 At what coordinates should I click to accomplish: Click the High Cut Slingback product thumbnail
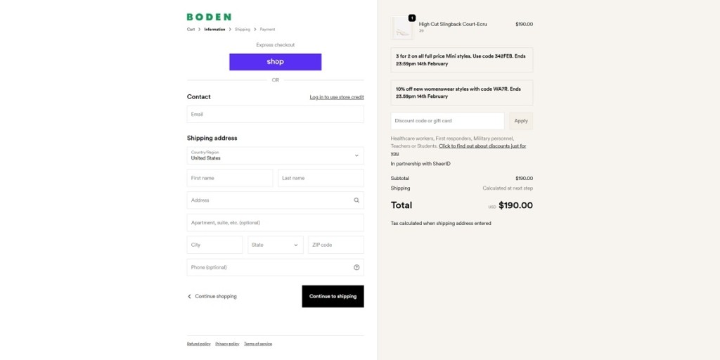point(402,28)
